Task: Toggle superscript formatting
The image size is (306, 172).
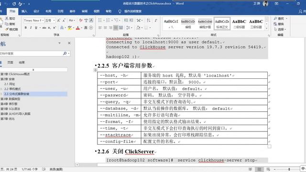Action: tap(55, 28)
